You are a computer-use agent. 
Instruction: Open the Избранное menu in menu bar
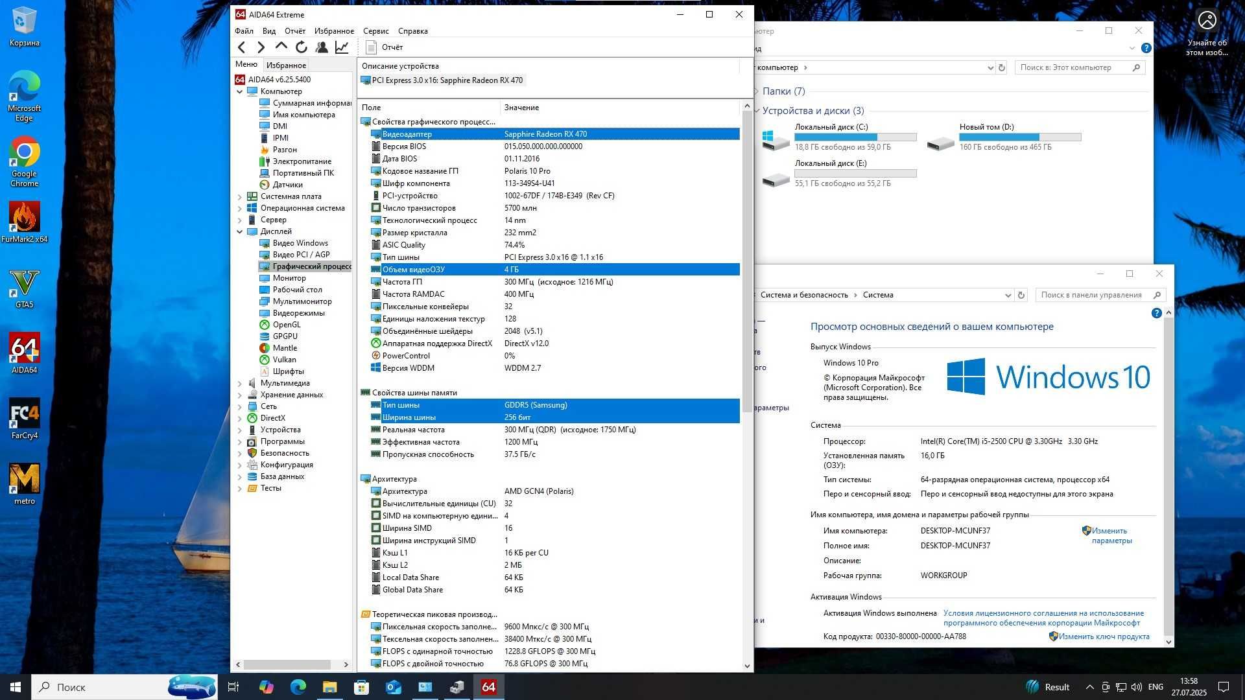click(334, 31)
